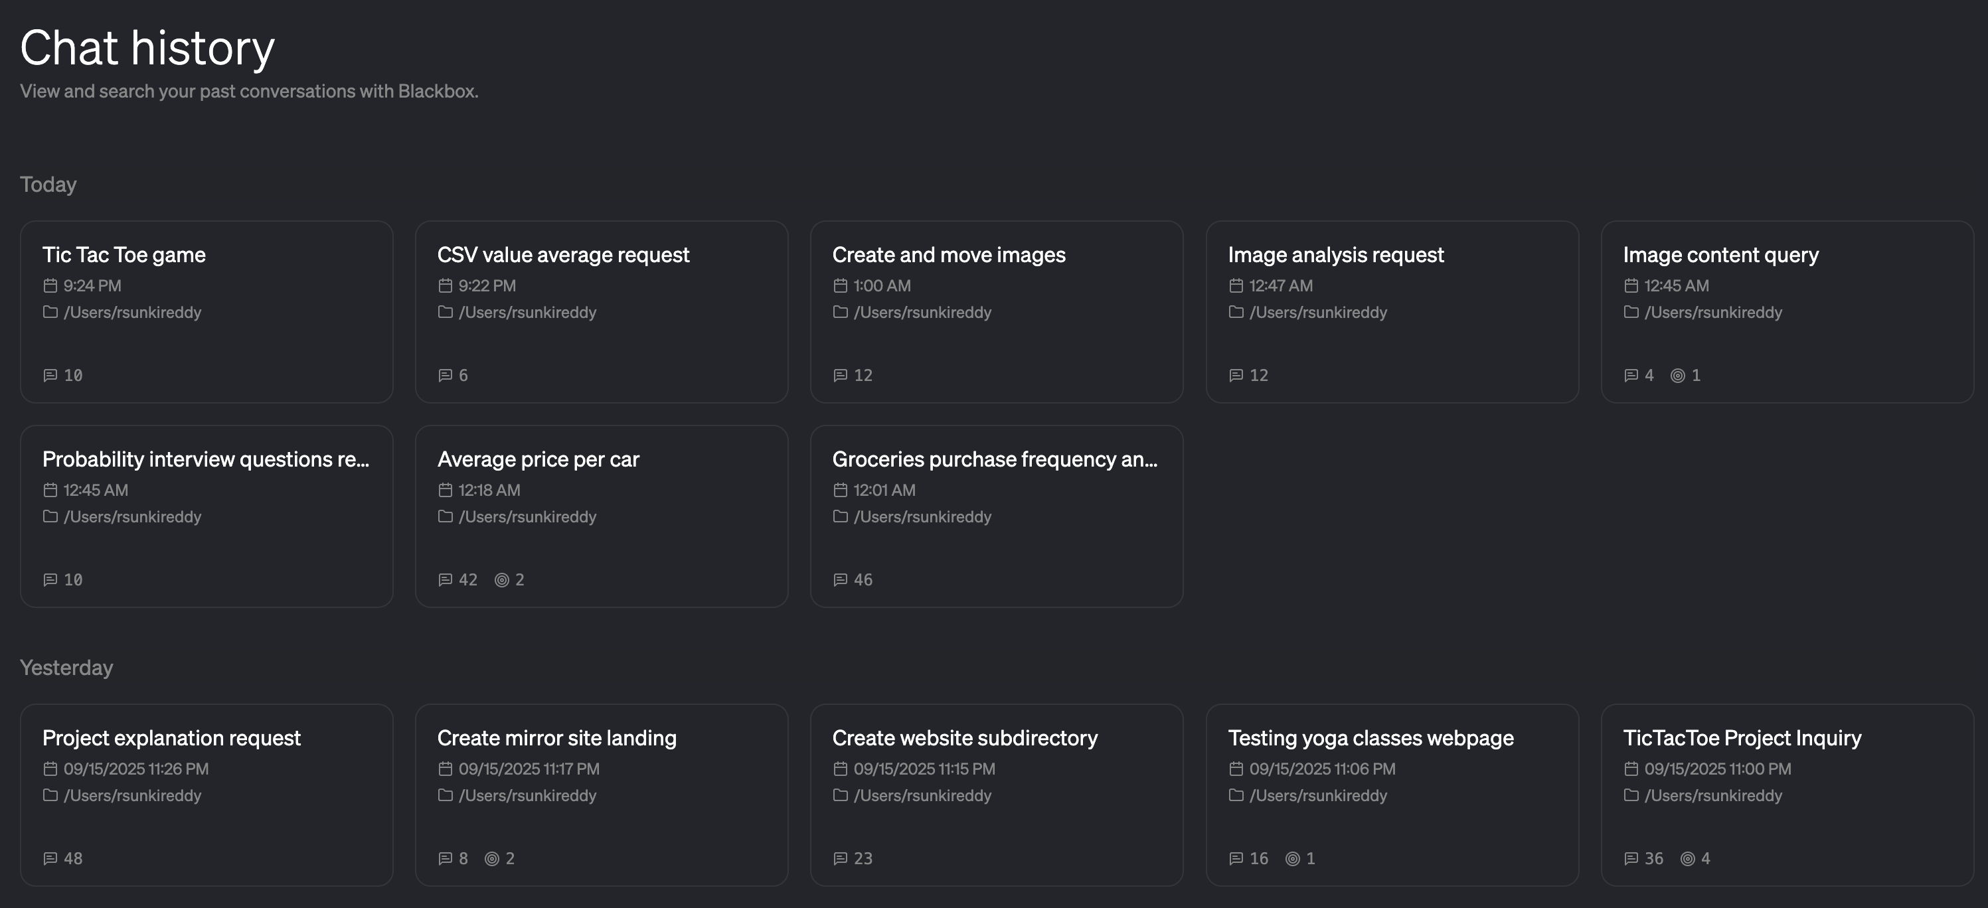Click calendar icon on Probability interview questions card
Screen dimensions: 1988x908
coord(50,490)
